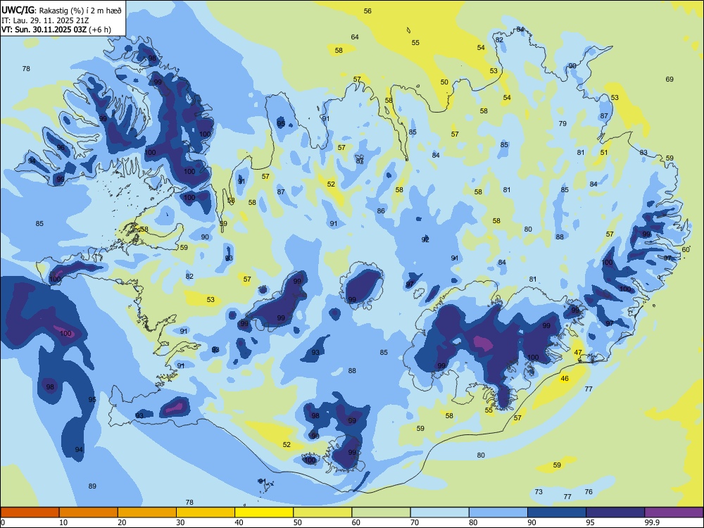Click the light blue 70–80 legend band
Screen dimensions: 704x528
coord(439,513)
